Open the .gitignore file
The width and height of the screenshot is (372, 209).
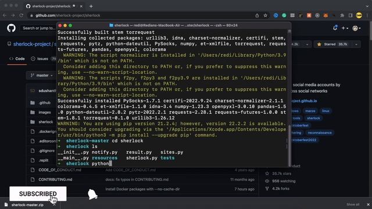click(x=46, y=151)
